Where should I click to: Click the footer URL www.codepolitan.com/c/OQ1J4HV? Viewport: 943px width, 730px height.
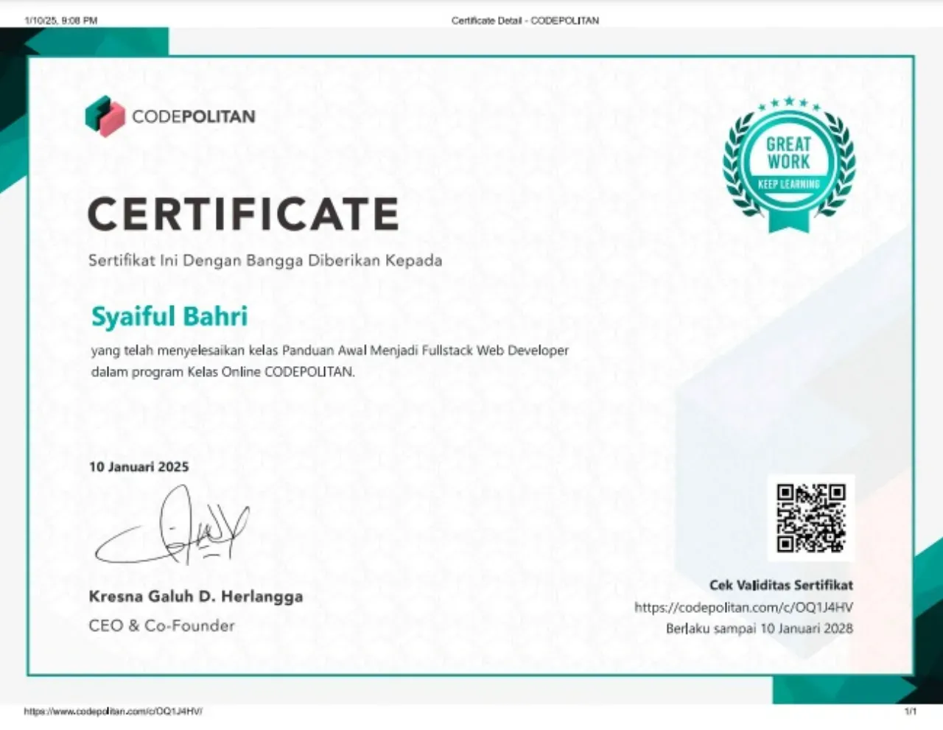(x=112, y=712)
